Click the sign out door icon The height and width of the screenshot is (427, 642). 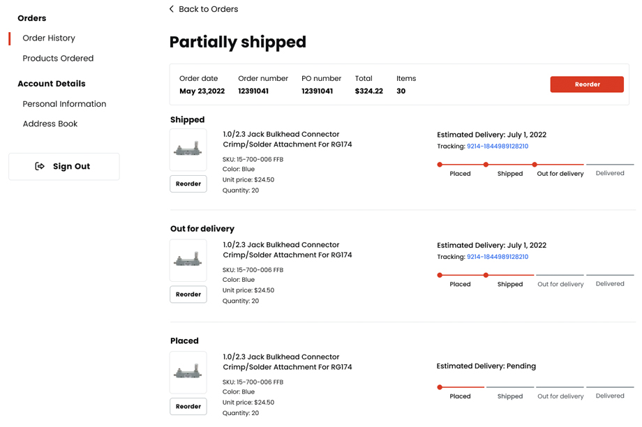[40, 166]
